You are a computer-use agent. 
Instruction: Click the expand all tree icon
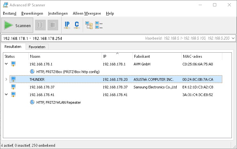tap(89, 25)
